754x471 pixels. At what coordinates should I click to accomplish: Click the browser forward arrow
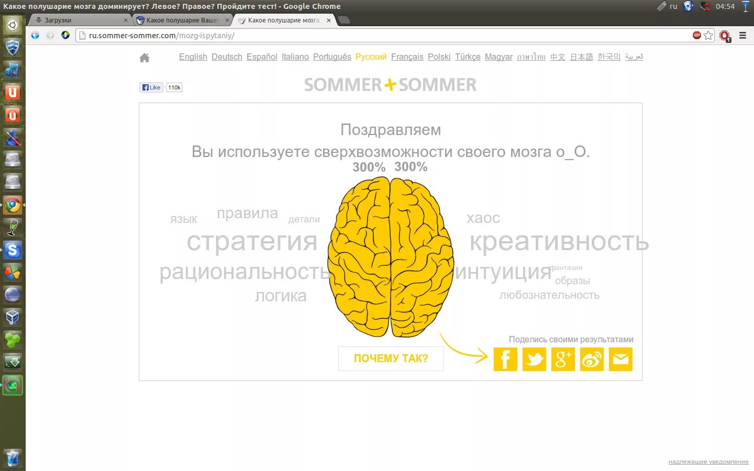[x=50, y=35]
